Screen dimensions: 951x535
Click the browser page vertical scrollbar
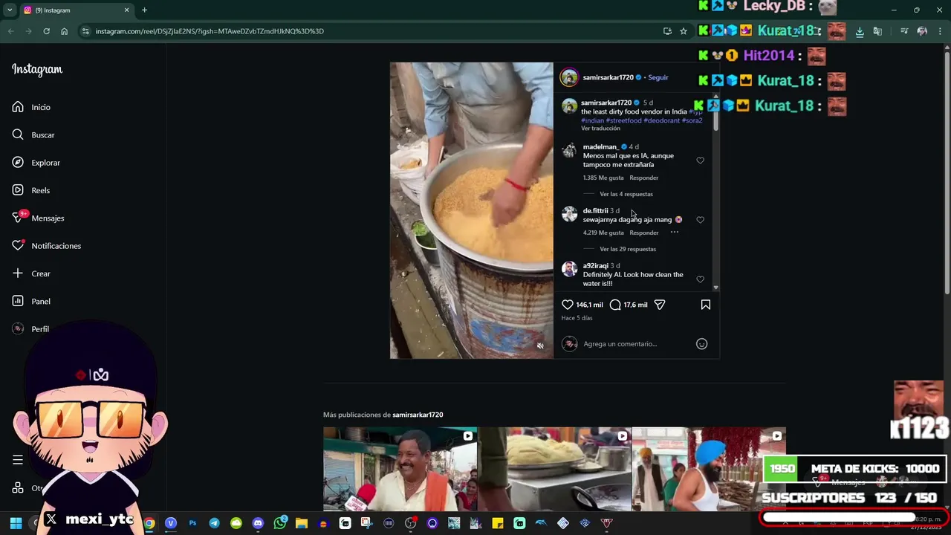(947, 172)
